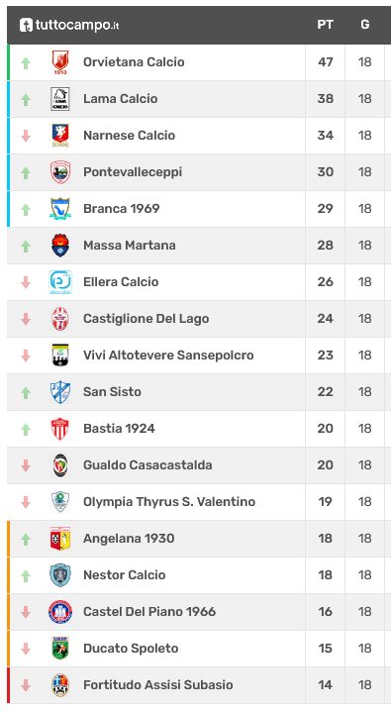Sort by G column header
The image size is (391, 712).
364,25
